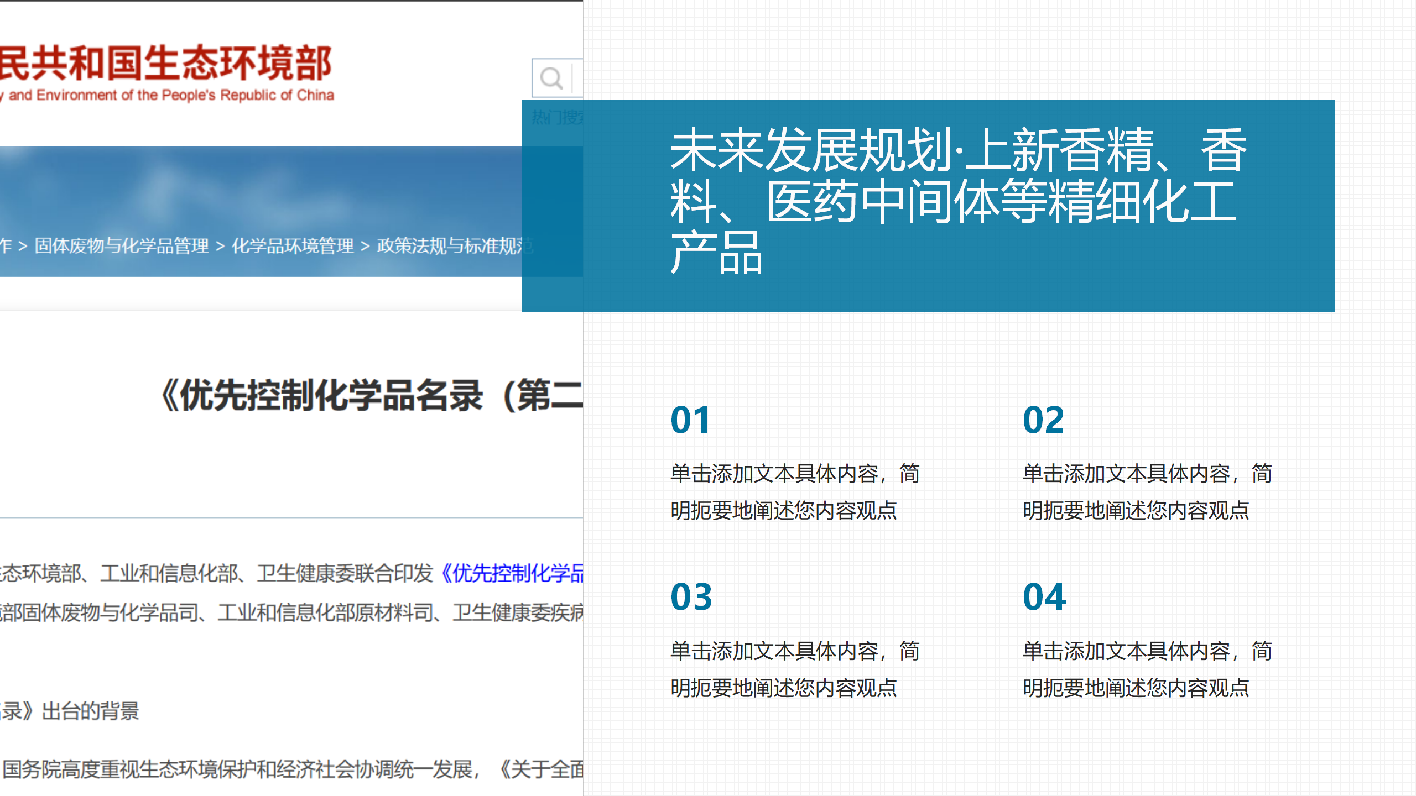Image resolution: width=1416 pixels, height=796 pixels.
Task: Click placeholder text under 02
Action: click(x=1146, y=492)
